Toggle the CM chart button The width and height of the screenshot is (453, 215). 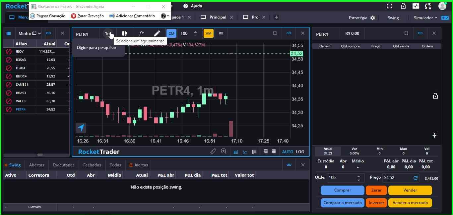click(171, 33)
